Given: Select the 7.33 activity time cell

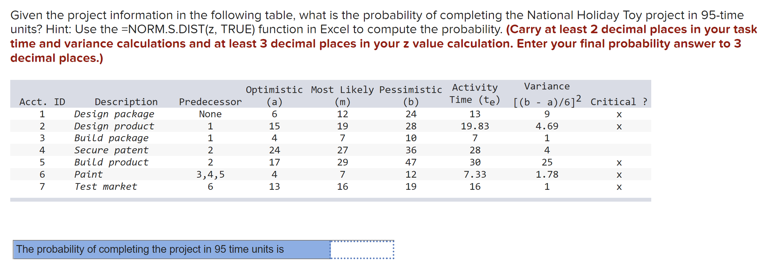Looking at the screenshot, I should [x=475, y=174].
